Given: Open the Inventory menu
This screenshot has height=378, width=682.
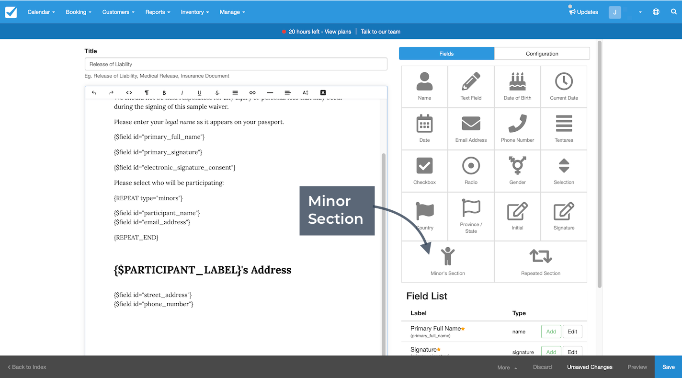Looking at the screenshot, I should [x=195, y=12].
